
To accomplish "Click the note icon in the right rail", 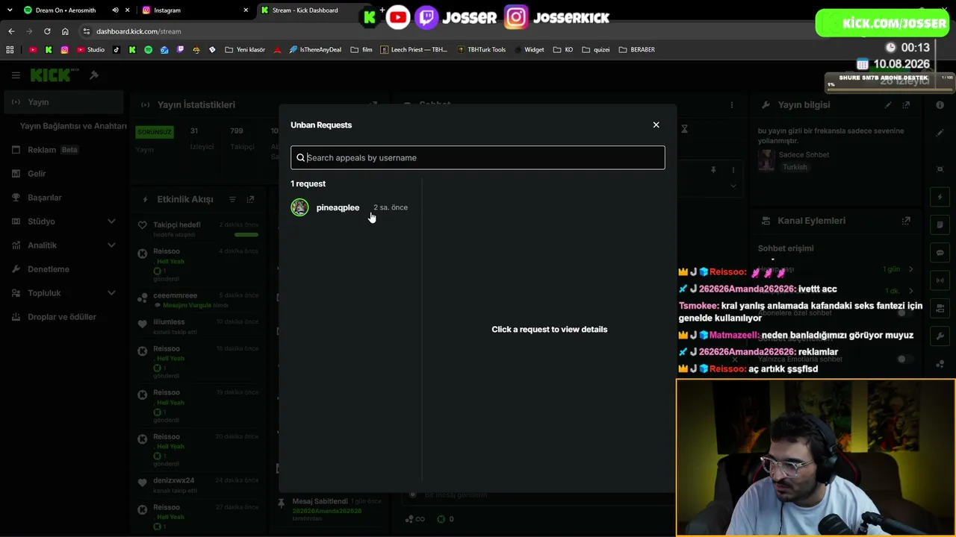I will click(x=940, y=225).
